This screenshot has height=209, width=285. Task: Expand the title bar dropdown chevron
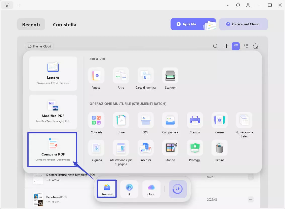click(x=228, y=5)
